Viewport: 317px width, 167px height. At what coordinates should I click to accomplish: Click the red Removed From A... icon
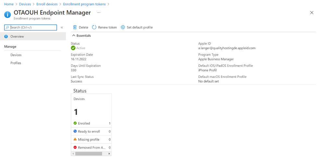click(x=75, y=148)
